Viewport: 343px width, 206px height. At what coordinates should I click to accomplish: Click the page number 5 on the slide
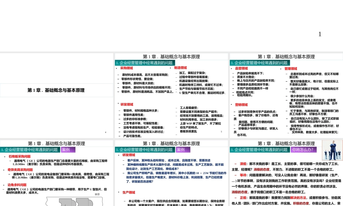[221, 131]
